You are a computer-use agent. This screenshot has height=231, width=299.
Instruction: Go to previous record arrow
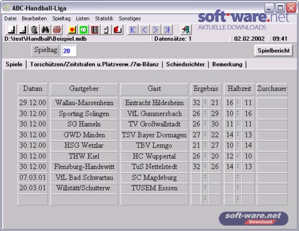click(x=144, y=30)
